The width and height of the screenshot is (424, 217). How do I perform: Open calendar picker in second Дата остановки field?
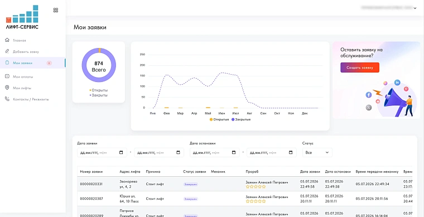pos(291,152)
